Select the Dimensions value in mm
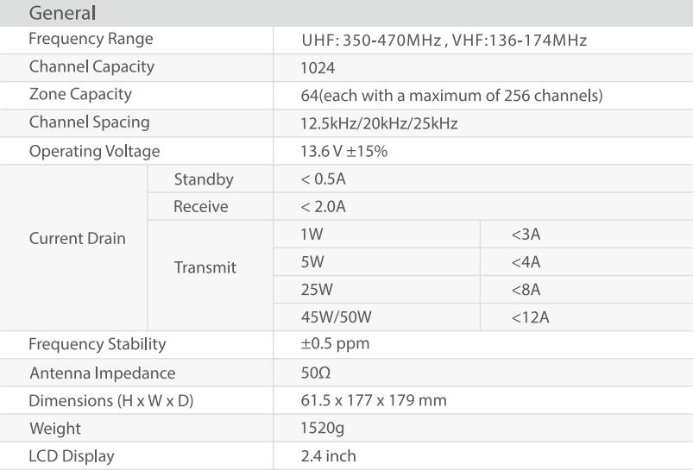The image size is (693, 470). click(x=373, y=401)
